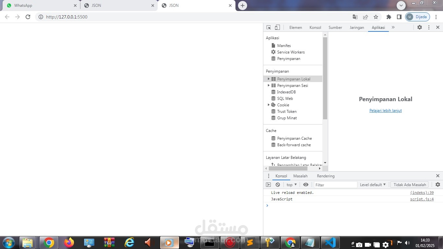Open DevTools settings gear icon
Screen dimensions: 443x249
(420, 28)
